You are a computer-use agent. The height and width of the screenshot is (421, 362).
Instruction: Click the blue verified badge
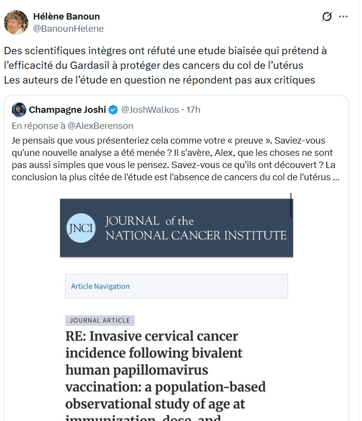click(112, 109)
